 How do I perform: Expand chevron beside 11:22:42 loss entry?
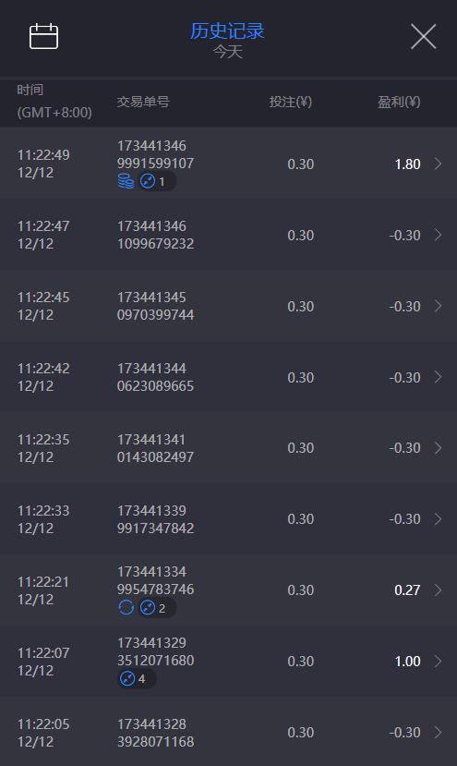pyautogui.click(x=438, y=377)
